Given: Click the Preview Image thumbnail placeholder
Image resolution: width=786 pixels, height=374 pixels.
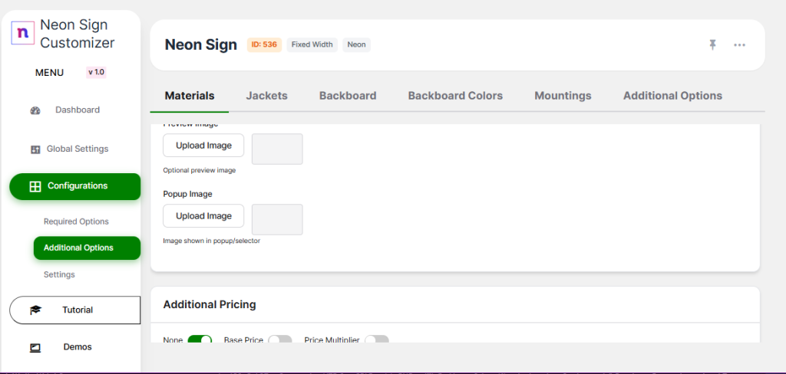Looking at the screenshot, I should (x=277, y=149).
